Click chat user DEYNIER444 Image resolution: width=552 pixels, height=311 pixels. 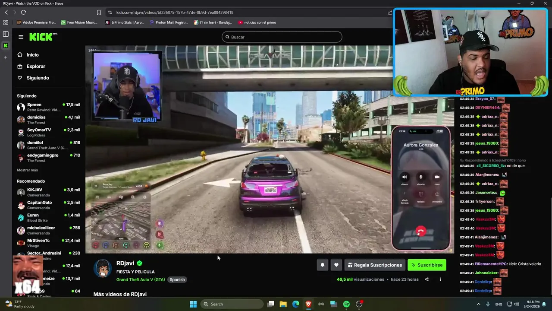coord(487,108)
